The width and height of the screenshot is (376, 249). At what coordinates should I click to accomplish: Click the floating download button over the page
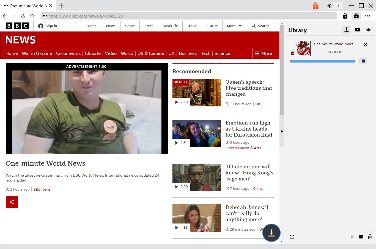(x=271, y=233)
